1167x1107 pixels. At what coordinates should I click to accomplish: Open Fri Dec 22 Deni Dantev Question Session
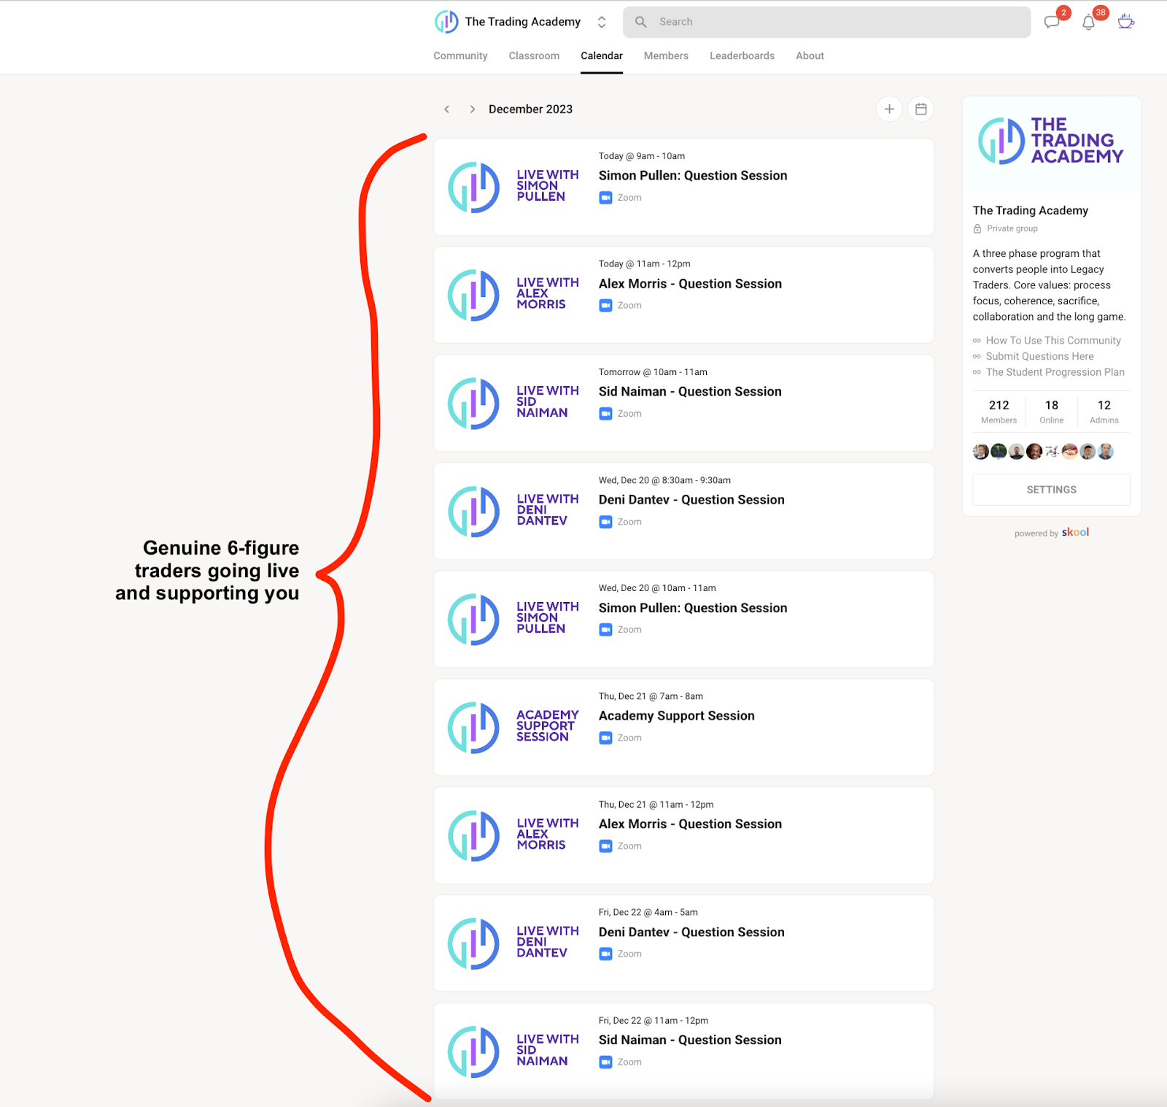point(691,932)
